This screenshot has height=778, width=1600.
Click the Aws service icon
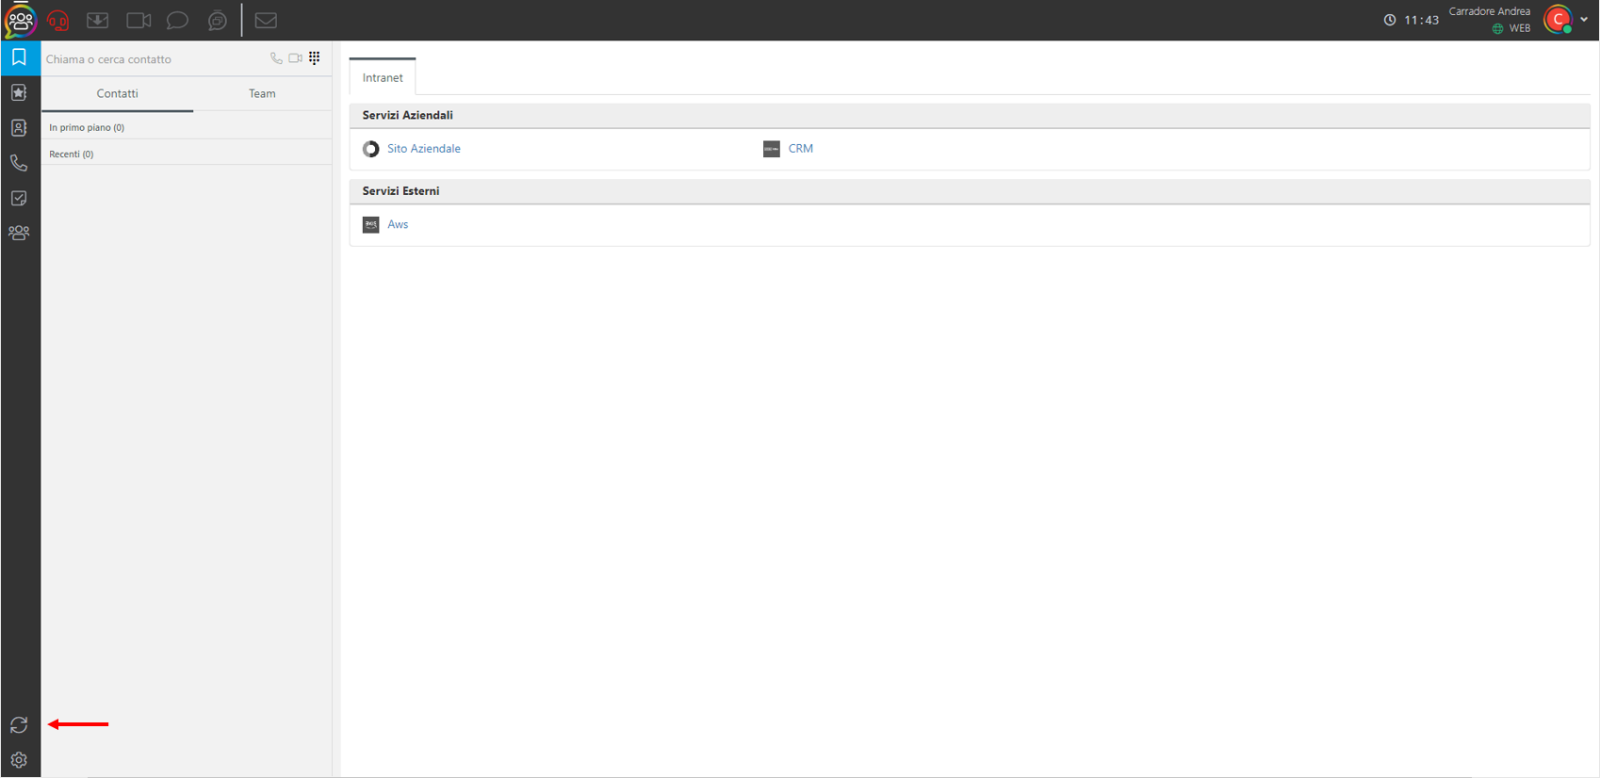[x=371, y=224]
